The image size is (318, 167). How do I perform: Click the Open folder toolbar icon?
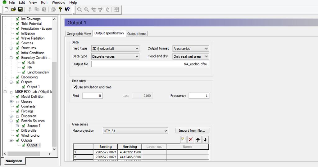pyautogui.click(x=13, y=10)
